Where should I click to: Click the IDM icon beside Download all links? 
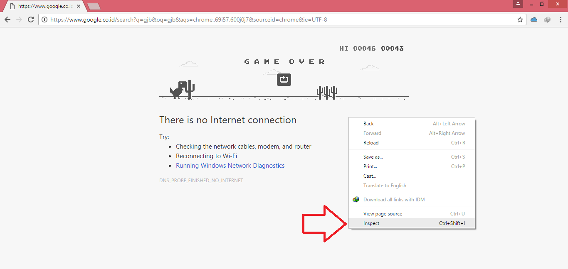(x=356, y=199)
